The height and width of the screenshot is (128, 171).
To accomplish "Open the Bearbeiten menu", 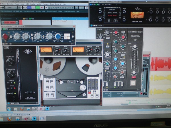I will 10,4.
